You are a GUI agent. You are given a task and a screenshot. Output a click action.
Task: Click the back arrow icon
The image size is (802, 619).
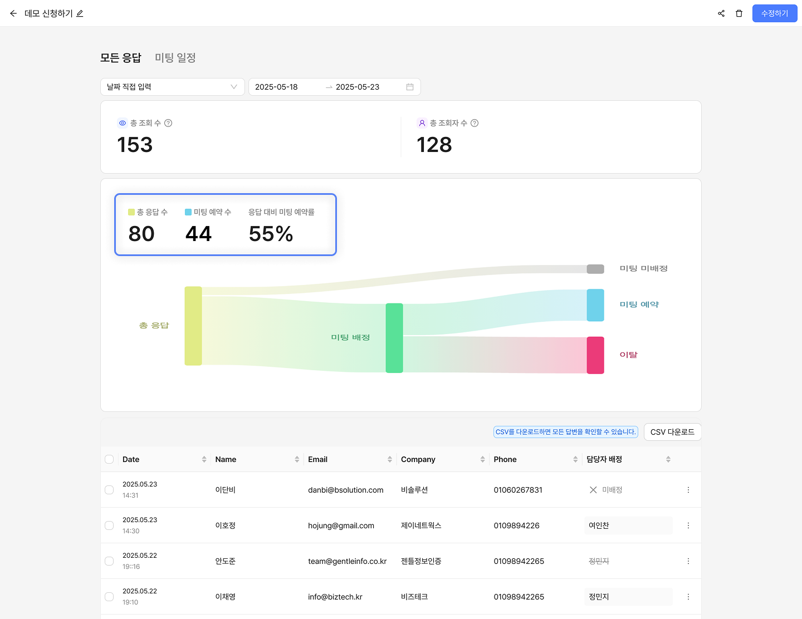[13, 13]
